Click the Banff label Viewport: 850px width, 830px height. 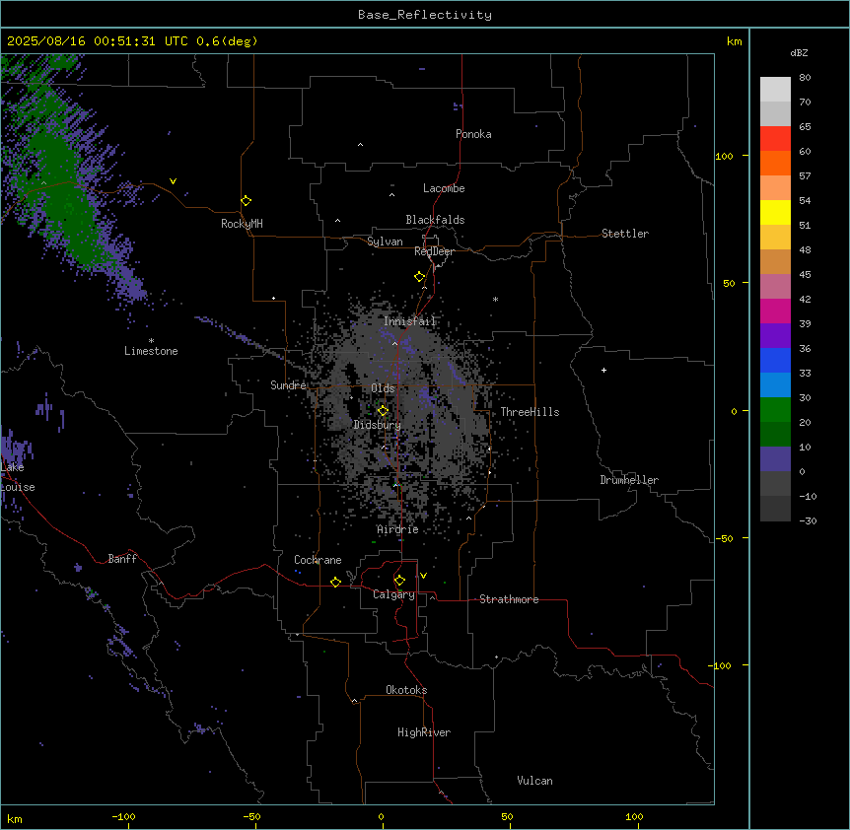122,559
